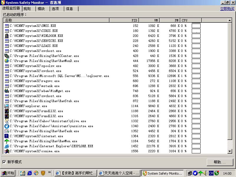Click the SMSS.EXE process icon
Screen dimensions: 236x177
coord(6,26)
